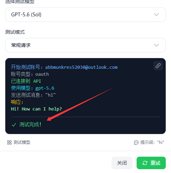Image resolution: width=171 pixels, height=173 pixels.
Task: Open the GPT-5.6 (Sol) model dropdown
Action: pos(85,15)
